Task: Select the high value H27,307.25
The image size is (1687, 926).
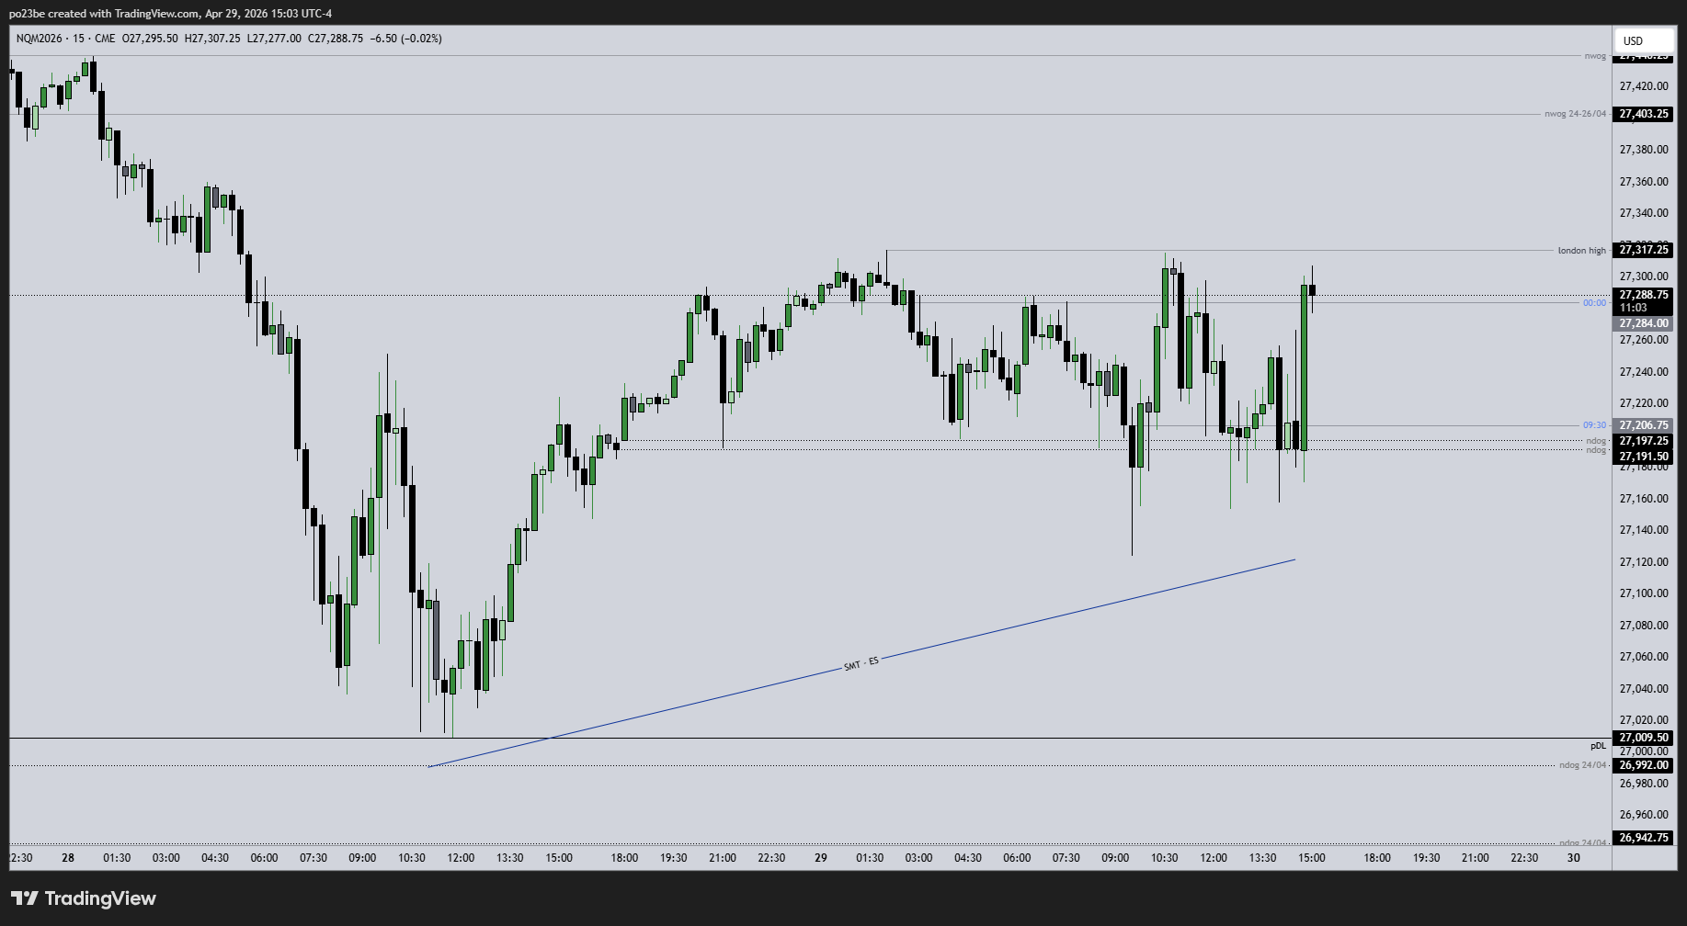Action: (x=212, y=39)
